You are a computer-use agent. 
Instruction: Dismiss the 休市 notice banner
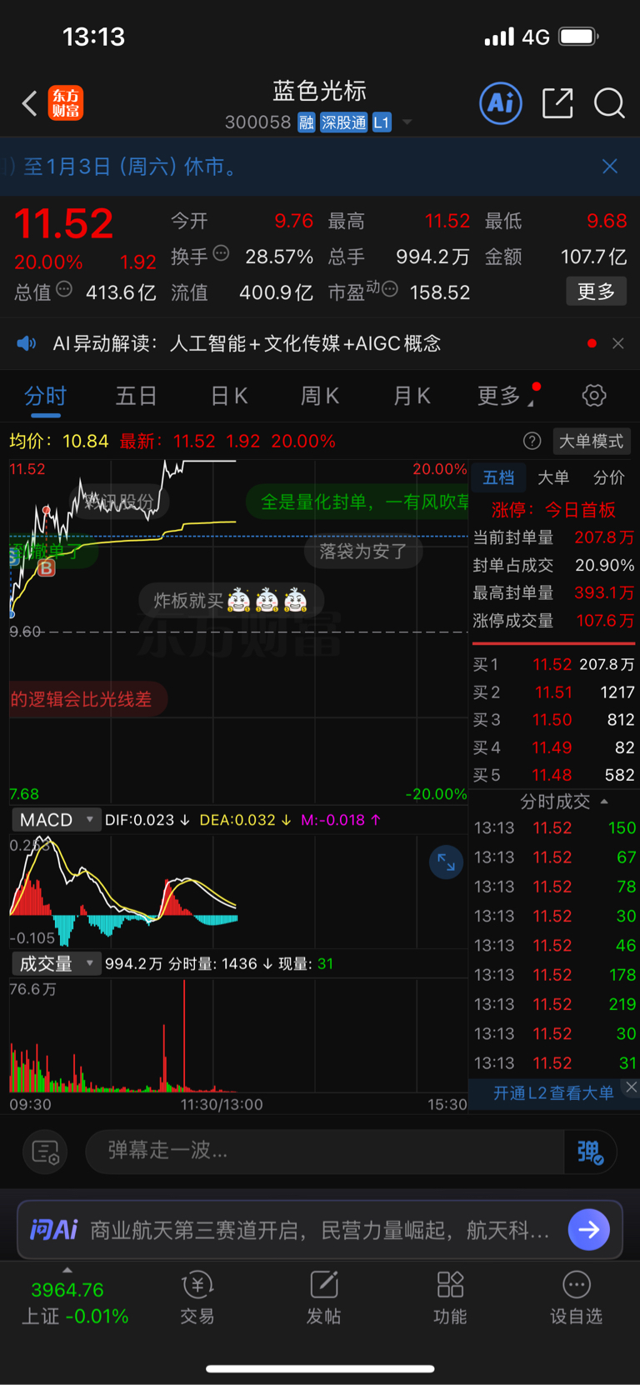(x=610, y=167)
